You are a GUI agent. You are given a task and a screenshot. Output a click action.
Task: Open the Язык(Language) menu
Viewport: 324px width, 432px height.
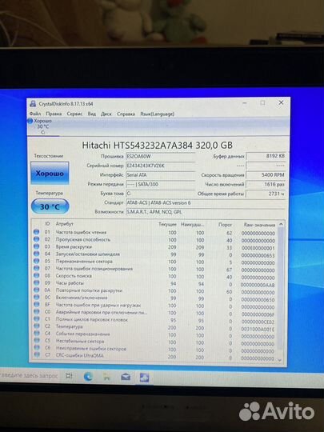coord(158,114)
